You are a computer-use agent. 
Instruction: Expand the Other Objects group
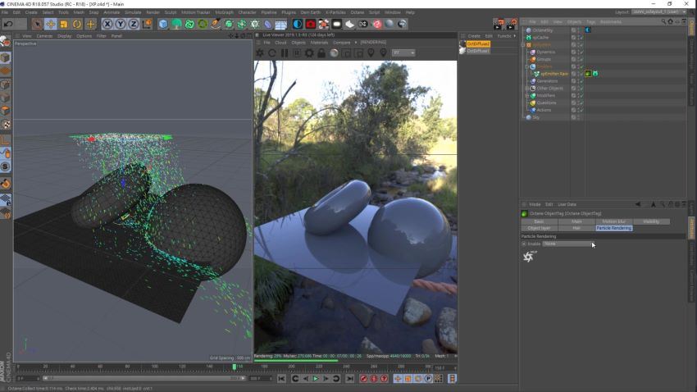point(527,89)
